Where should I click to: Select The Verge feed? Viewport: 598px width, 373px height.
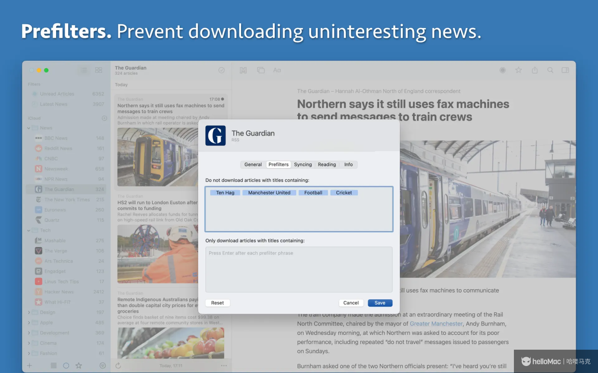coord(66,251)
